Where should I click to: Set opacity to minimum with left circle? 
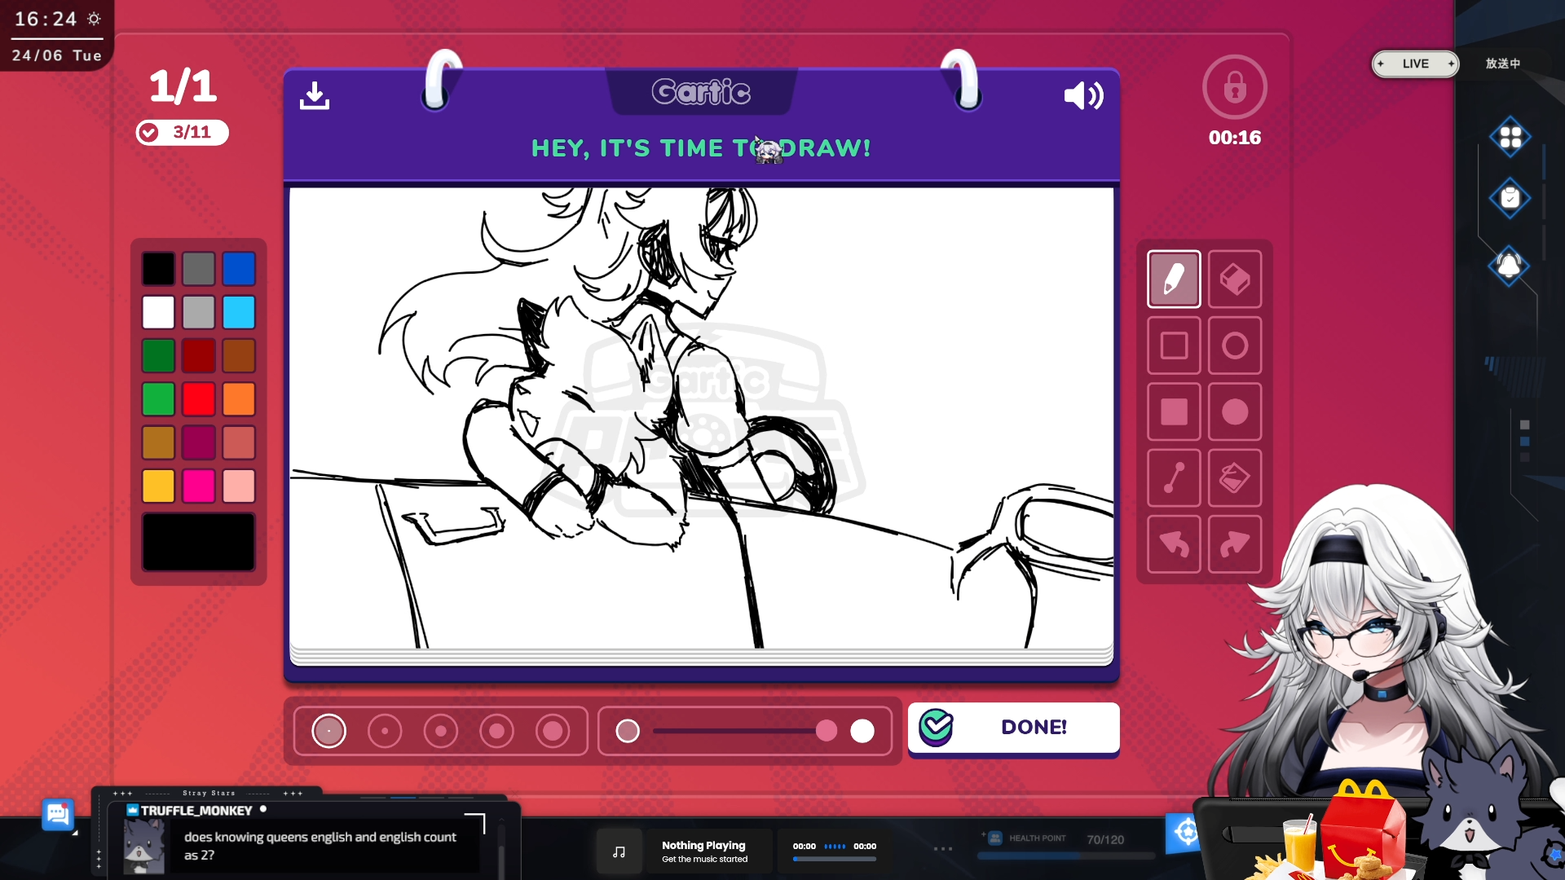pyautogui.click(x=628, y=731)
